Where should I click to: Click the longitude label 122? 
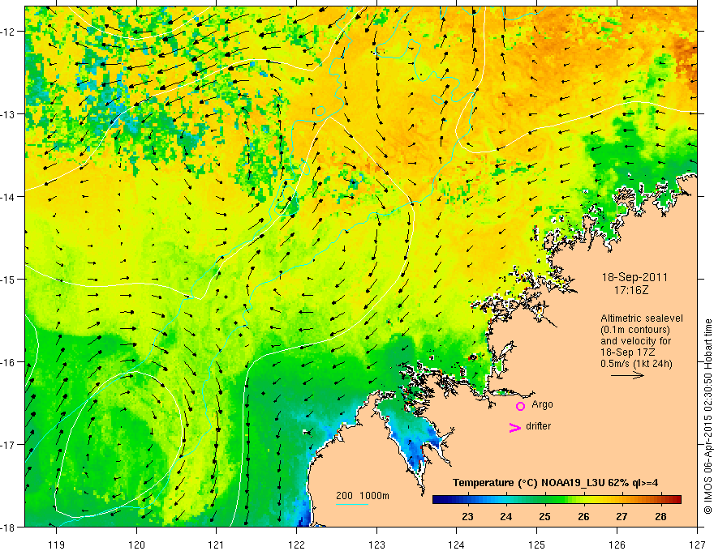click(x=296, y=545)
